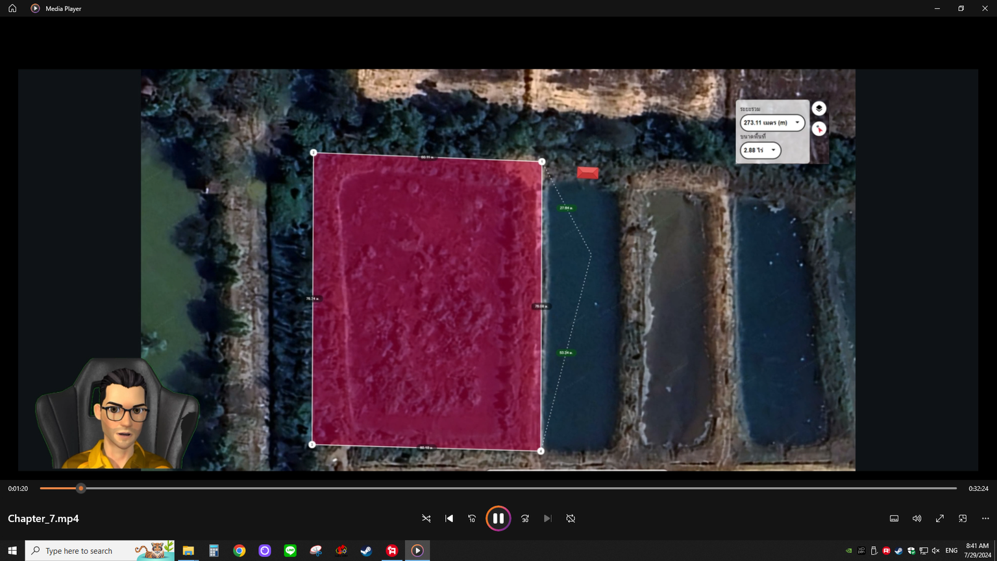Switch to mini player view
The image size is (997, 561).
tap(963, 518)
